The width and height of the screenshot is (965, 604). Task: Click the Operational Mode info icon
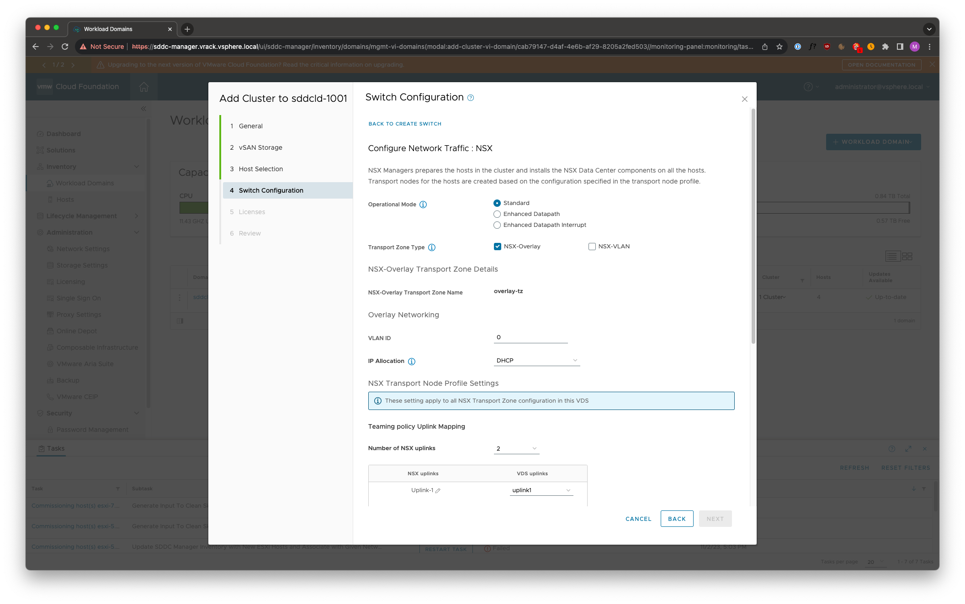coord(423,205)
